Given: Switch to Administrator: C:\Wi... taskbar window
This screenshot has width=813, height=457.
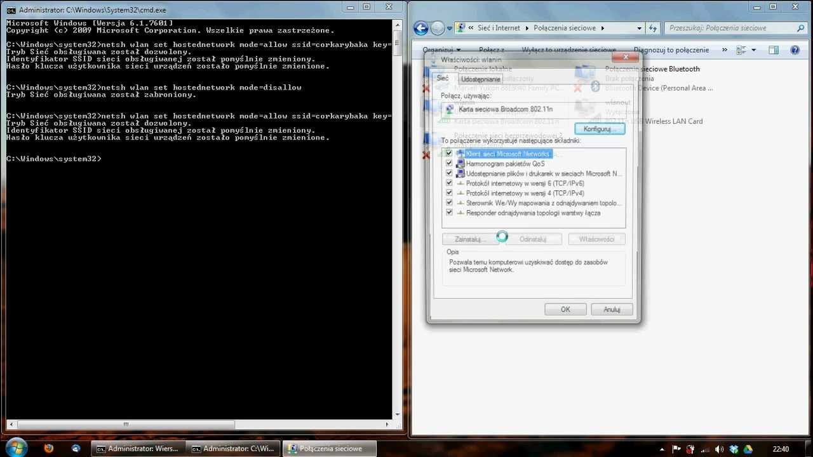Looking at the screenshot, I should [233, 448].
